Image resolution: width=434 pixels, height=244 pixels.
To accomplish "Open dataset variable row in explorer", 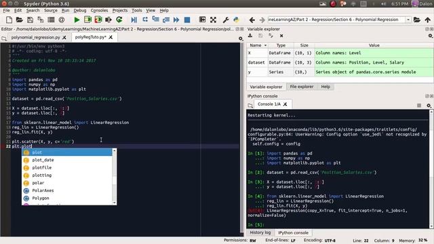I will point(340,62).
